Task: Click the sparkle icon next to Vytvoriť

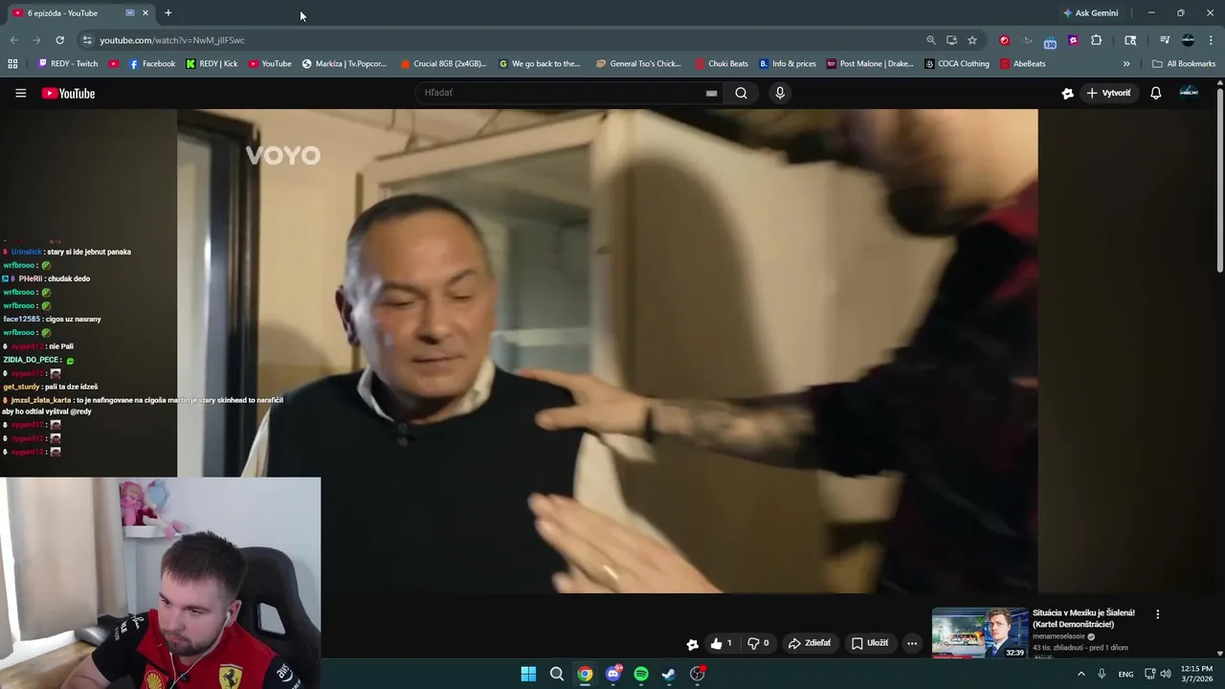Action: tap(1067, 93)
